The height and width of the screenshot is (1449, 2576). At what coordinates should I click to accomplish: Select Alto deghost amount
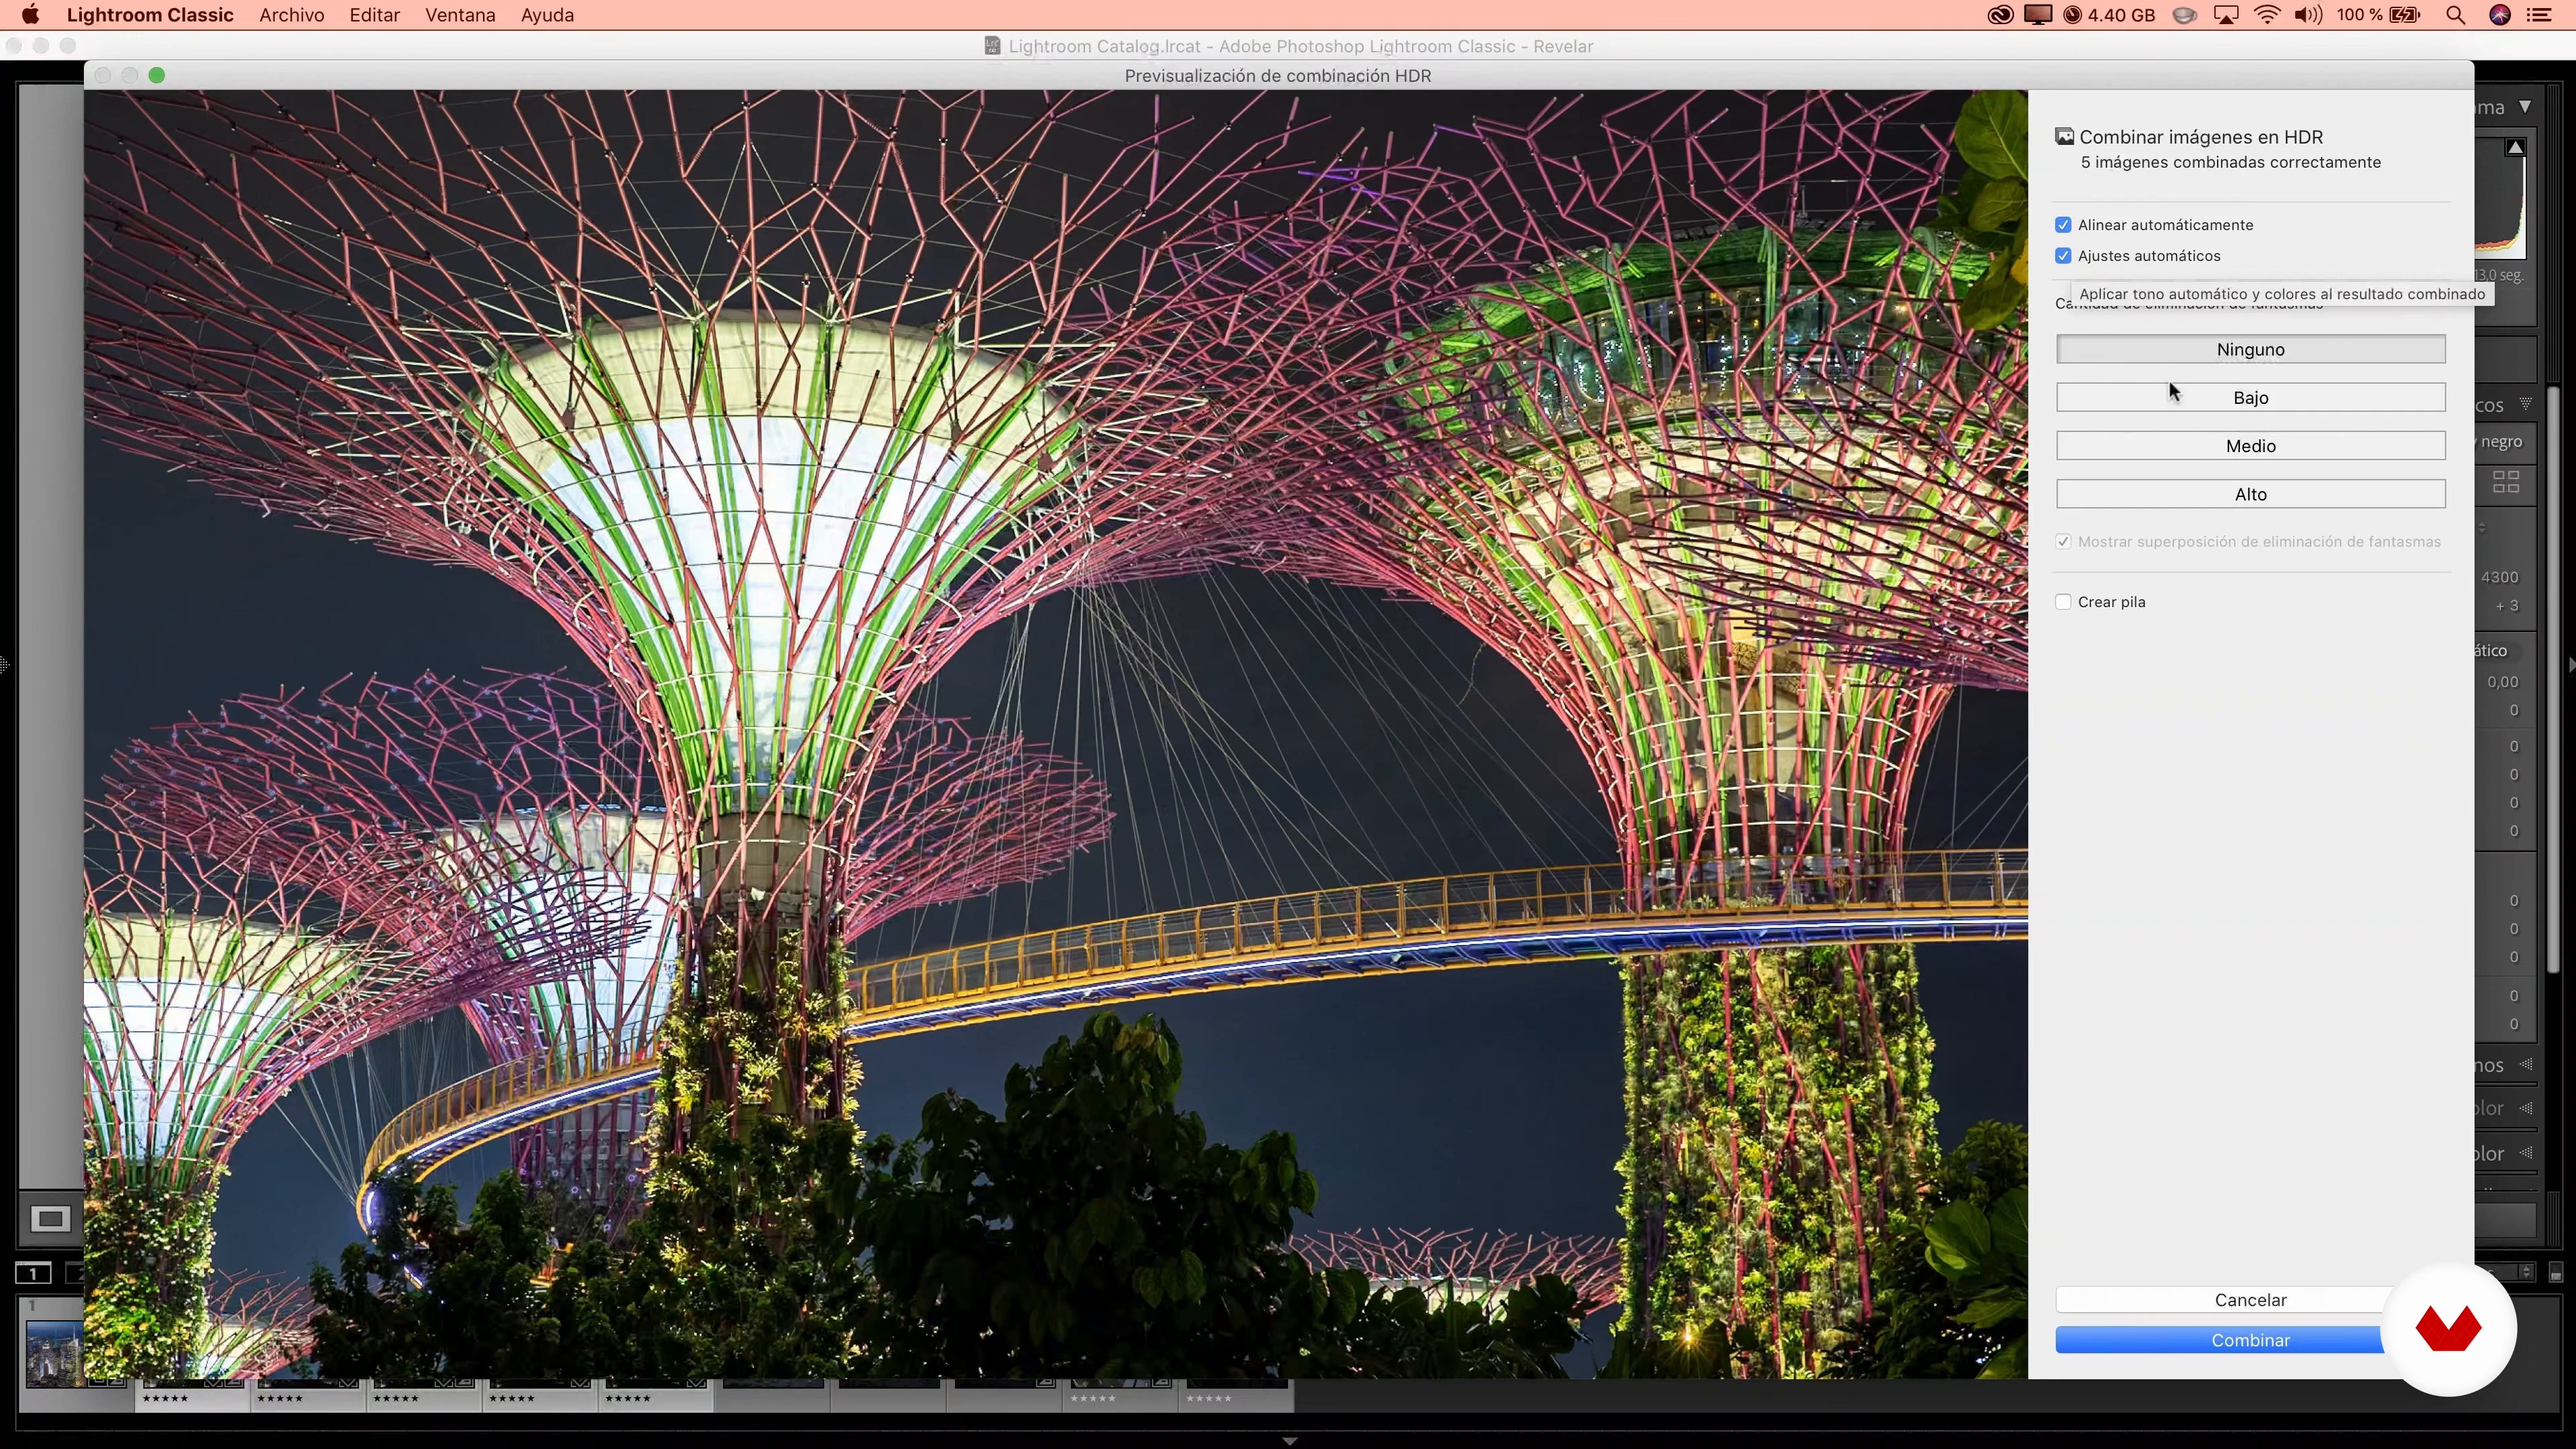(2250, 494)
